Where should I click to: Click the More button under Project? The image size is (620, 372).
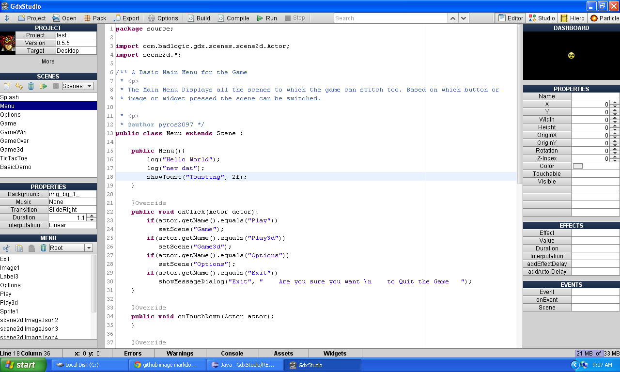coord(48,62)
